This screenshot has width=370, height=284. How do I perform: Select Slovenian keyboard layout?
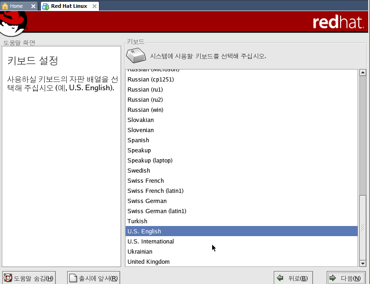[x=242, y=130]
